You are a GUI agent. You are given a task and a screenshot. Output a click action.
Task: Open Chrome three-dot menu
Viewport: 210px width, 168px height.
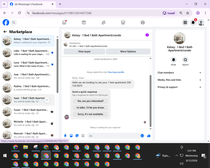pos(205,13)
